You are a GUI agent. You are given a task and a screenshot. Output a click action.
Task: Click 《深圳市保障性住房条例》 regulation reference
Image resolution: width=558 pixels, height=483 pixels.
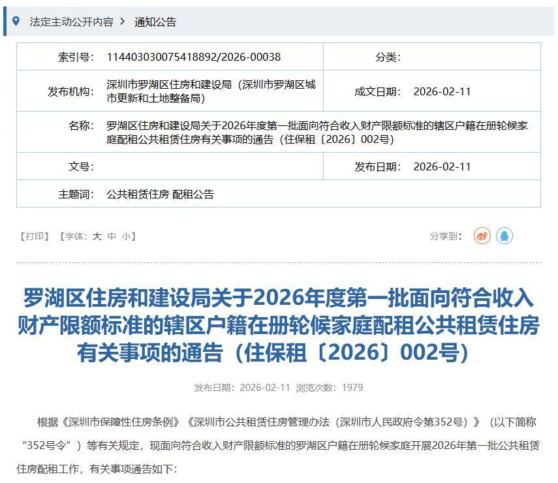coord(123,422)
